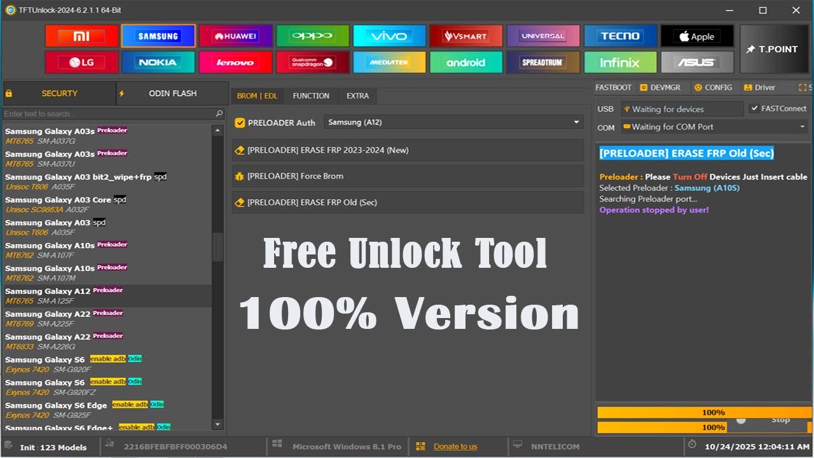Choose the Lenovo brand tile
The image size is (814, 458).
[x=235, y=62]
